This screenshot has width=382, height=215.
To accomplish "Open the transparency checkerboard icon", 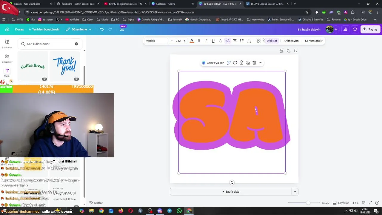I will pyautogui.click(x=258, y=41).
